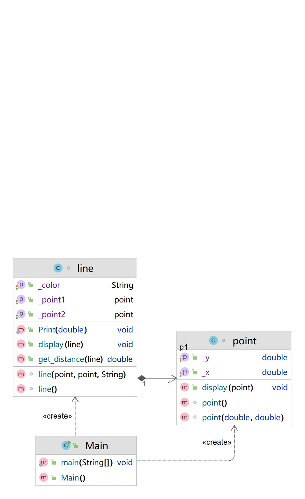Image resolution: width=305 pixels, height=499 pixels.
Task: Click the «create» label under line class
Action: coord(57,416)
